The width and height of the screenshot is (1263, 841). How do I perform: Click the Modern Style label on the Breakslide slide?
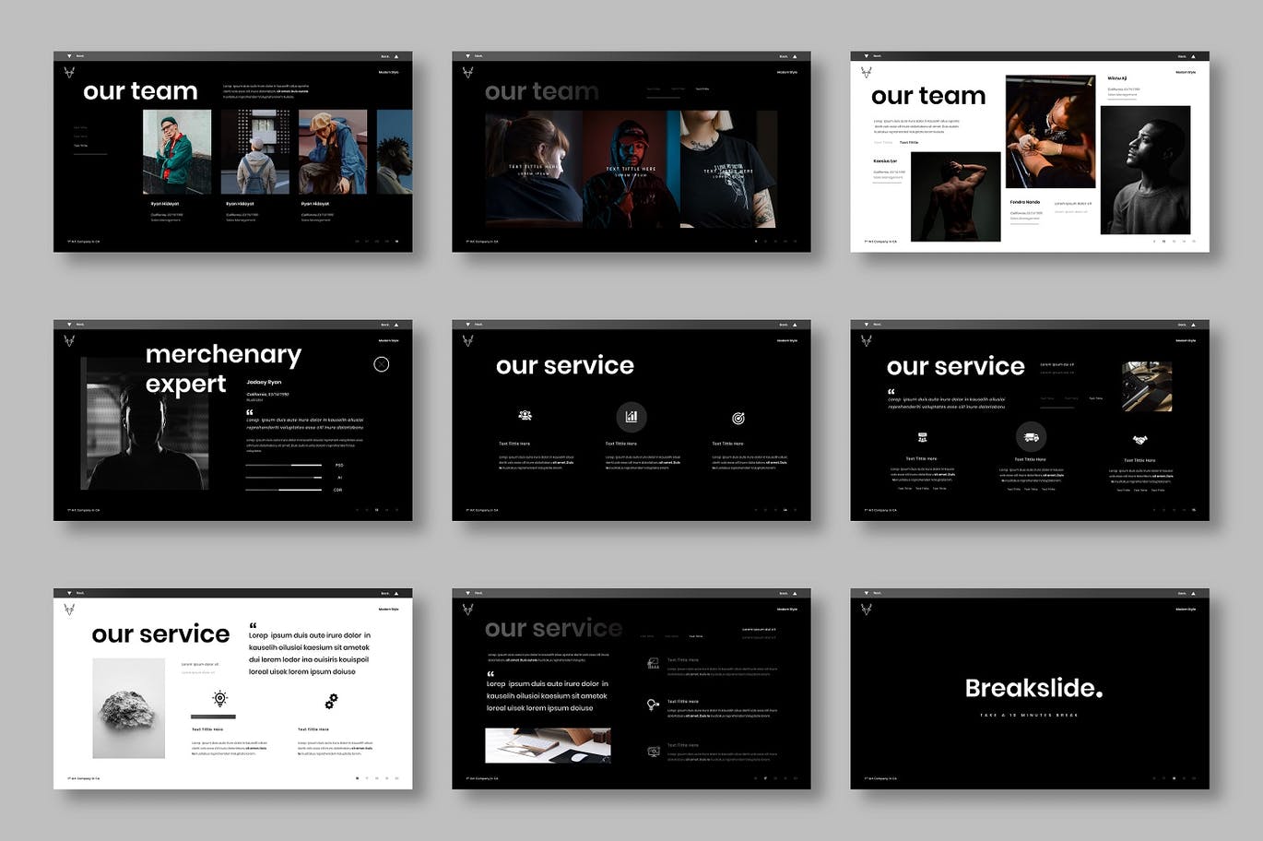click(1186, 610)
